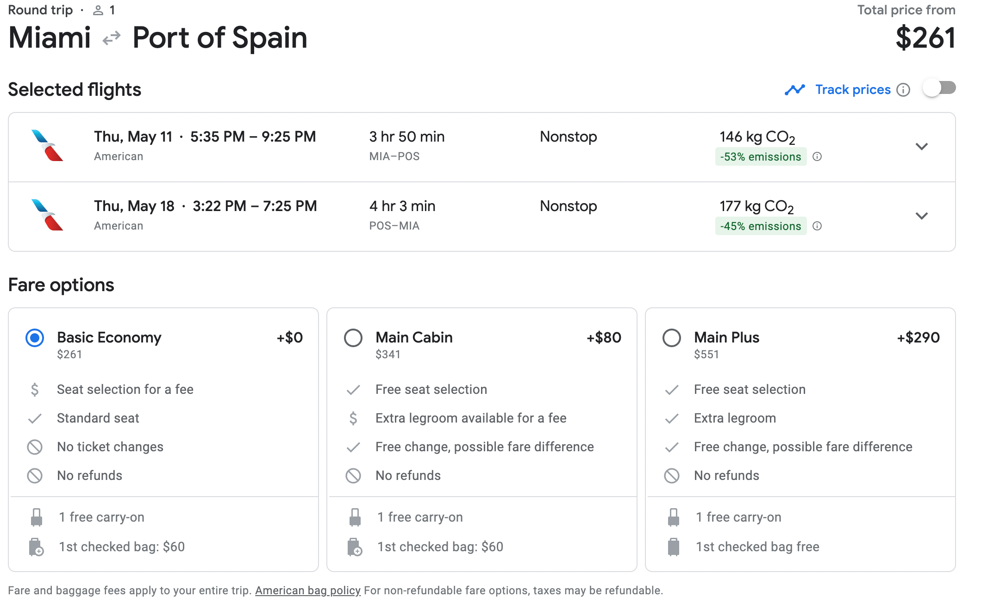Click info icon beside -53% emissions
The height and width of the screenshot is (610, 1000).
tap(817, 156)
